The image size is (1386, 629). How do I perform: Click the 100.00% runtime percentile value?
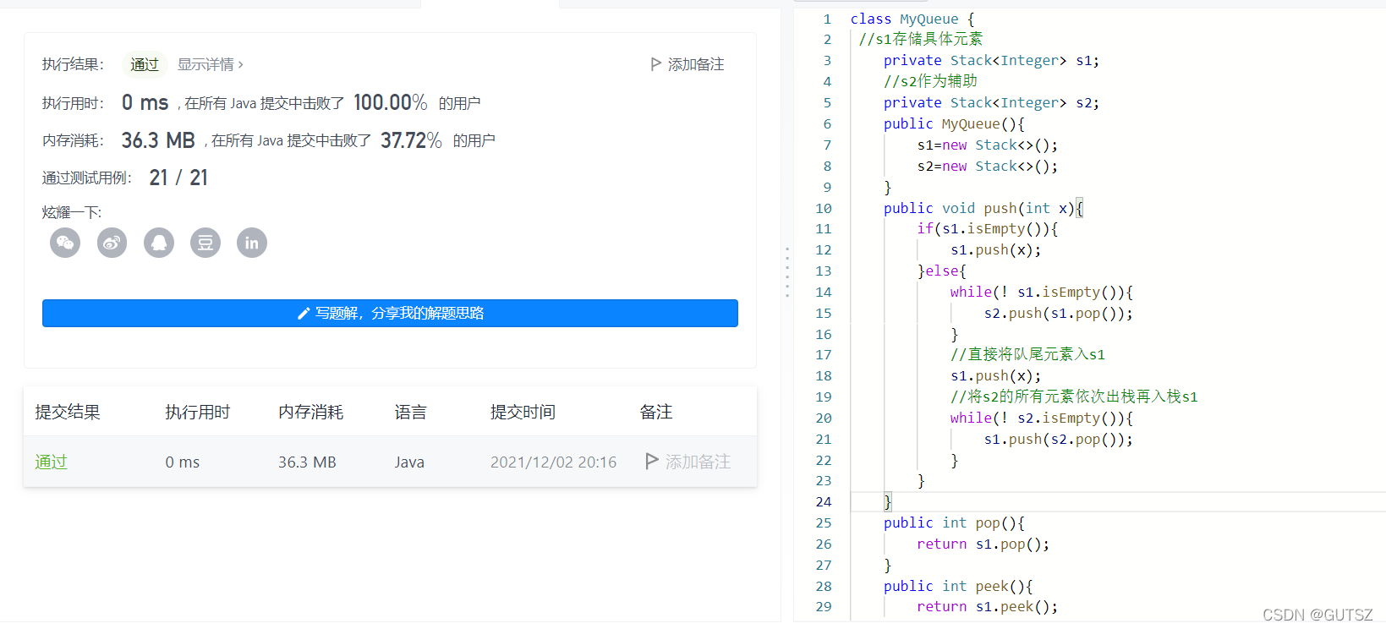pyautogui.click(x=390, y=102)
